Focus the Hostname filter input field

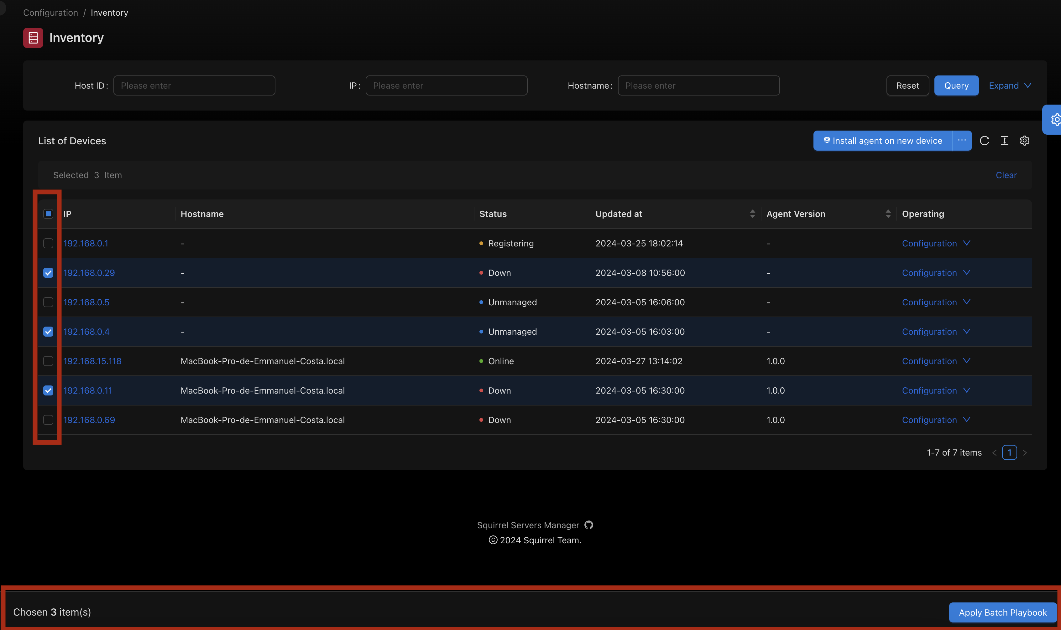click(698, 85)
